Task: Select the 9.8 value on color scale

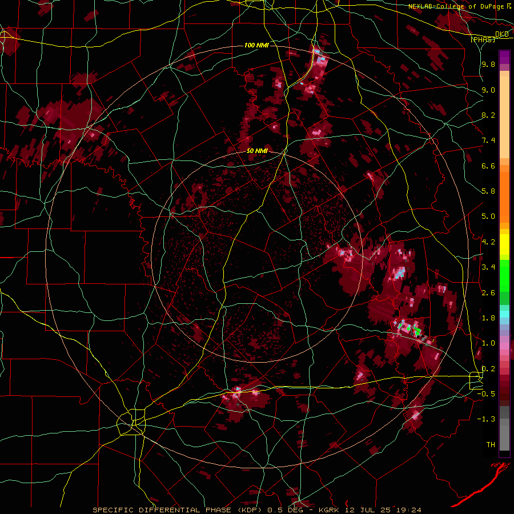Action: [x=488, y=65]
